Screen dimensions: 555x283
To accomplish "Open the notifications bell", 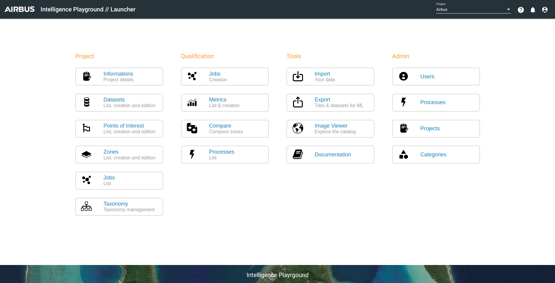I will pyautogui.click(x=533, y=10).
